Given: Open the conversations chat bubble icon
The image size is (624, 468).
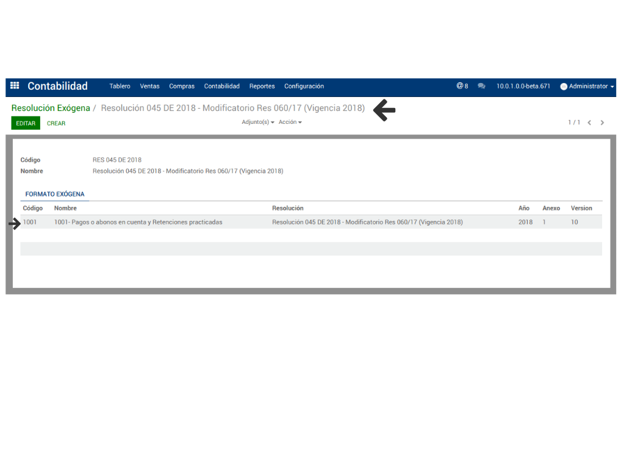Looking at the screenshot, I should pos(481,86).
